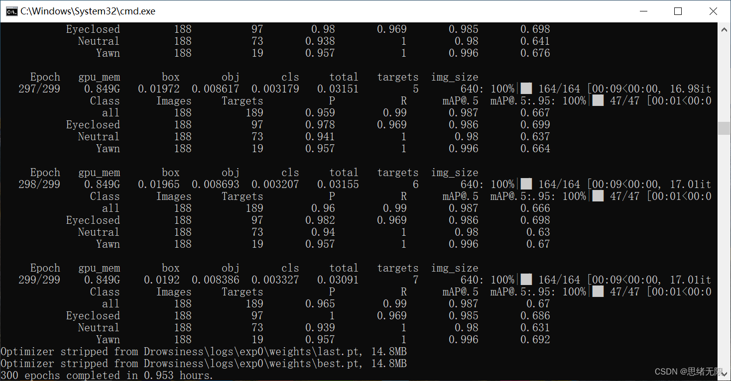Pick the box loss value 0.0192
The image size is (731, 381).
coord(162,280)
